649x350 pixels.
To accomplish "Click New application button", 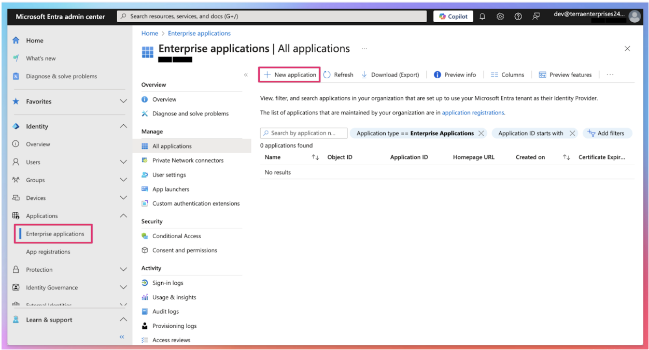I will [289, 75].
